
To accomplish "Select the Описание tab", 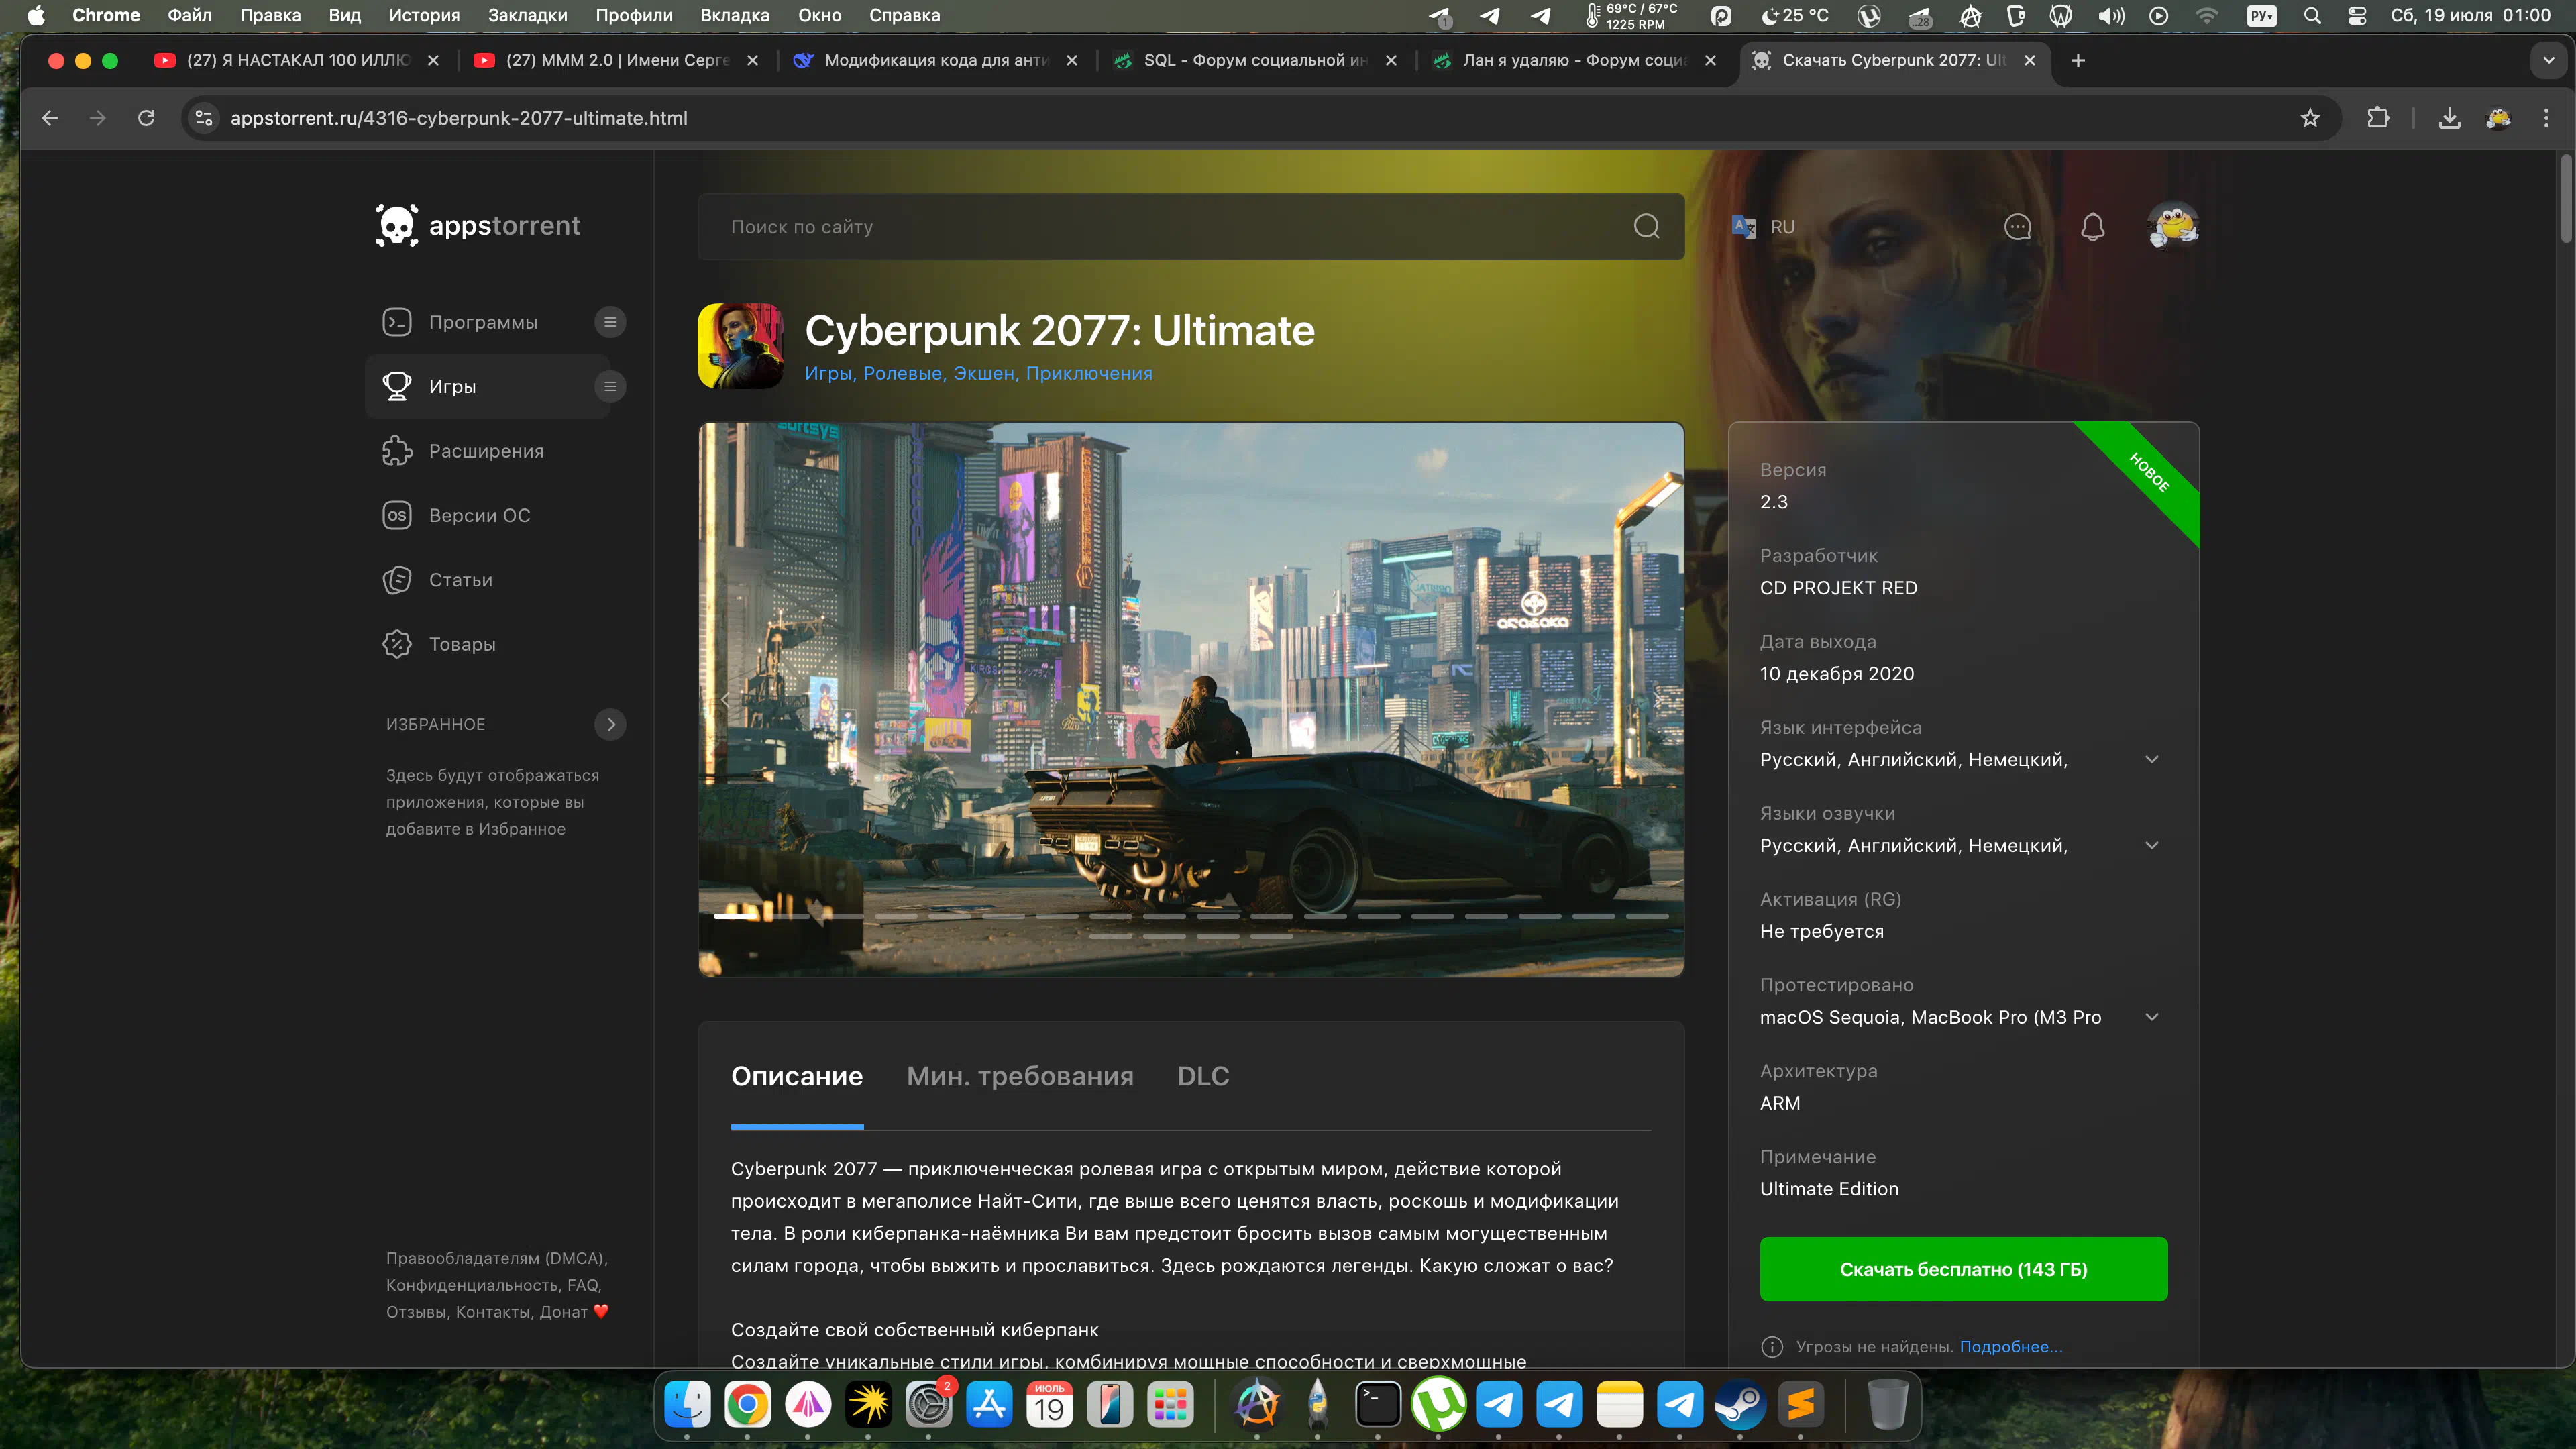I will tap(797, 1076).
